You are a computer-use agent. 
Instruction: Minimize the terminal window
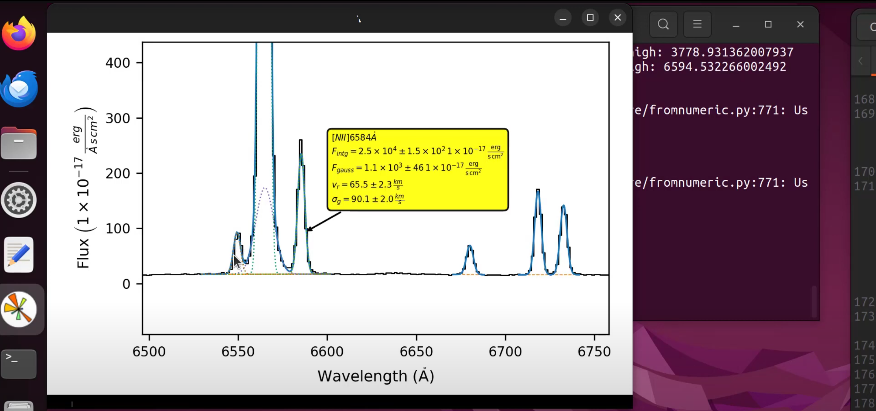[x=736, y=24]
